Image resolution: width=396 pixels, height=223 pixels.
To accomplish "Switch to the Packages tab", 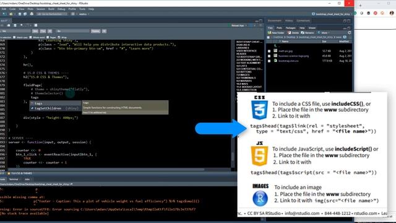I will (x=290, y=28).
